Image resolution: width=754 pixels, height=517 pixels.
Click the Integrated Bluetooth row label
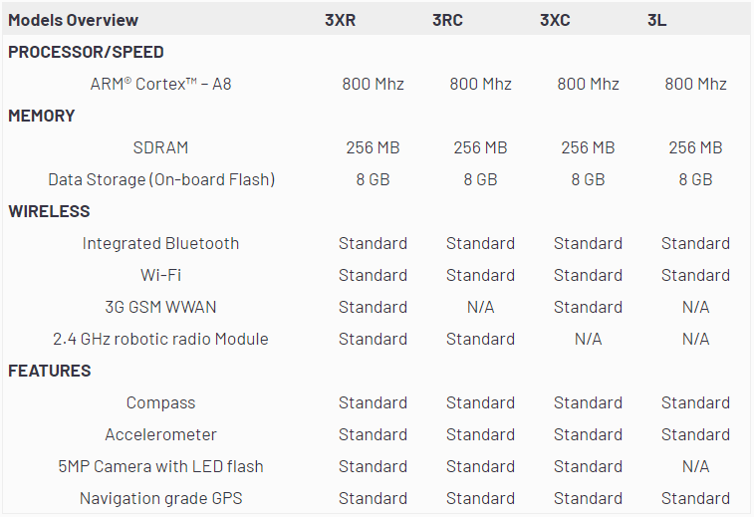tap(160, 243)
